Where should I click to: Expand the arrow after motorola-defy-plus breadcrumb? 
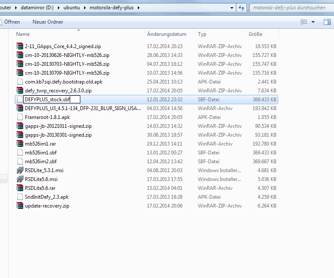click(138, 8)
